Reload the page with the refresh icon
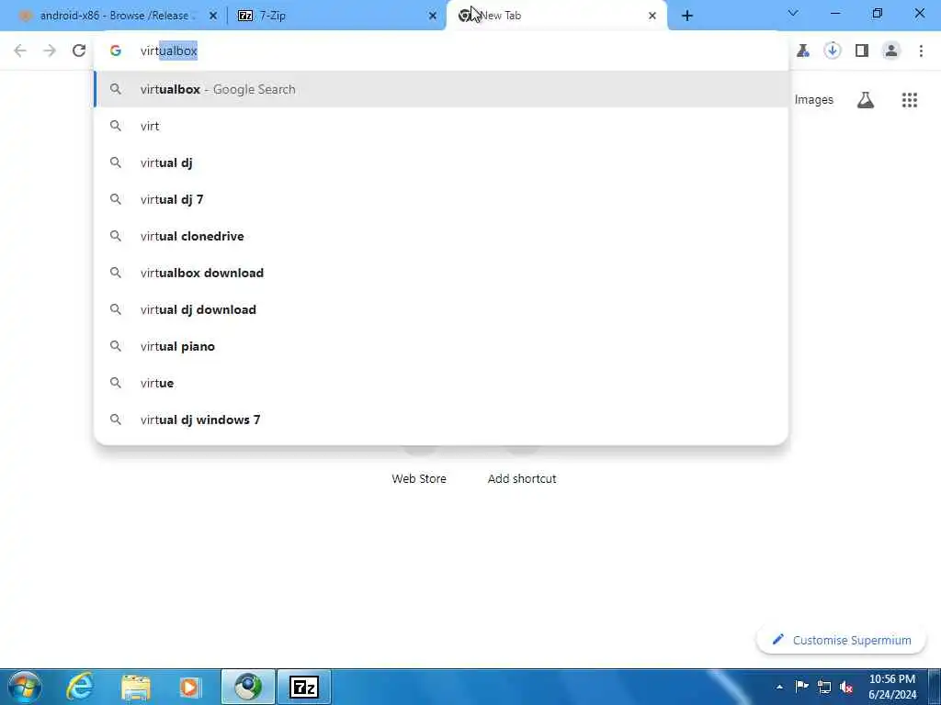 pos(79,51)
